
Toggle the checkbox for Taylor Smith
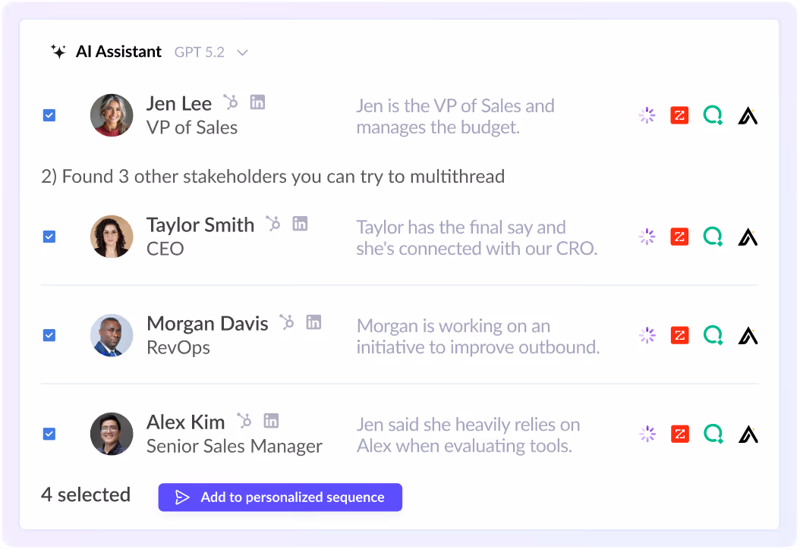49,237
